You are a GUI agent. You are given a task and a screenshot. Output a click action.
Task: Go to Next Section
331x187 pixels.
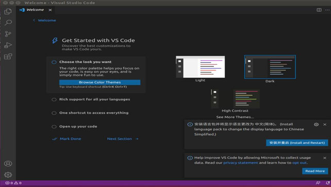coord(123,139)
